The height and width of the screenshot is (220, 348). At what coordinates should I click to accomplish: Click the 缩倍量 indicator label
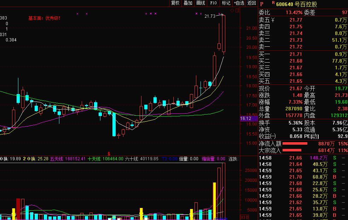tap(208, 159)
